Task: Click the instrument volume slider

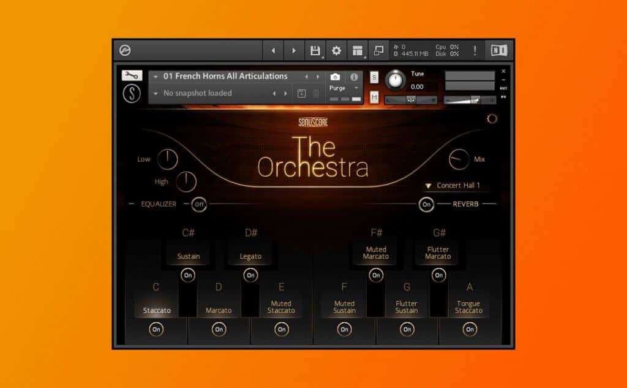Action: pos(470,100)
